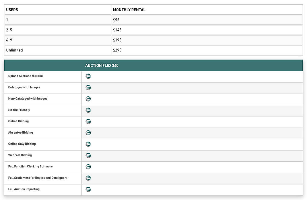Click the Online Only Bidding feature icon
This screenshot has width=307, height=200.
coord(88,144)
